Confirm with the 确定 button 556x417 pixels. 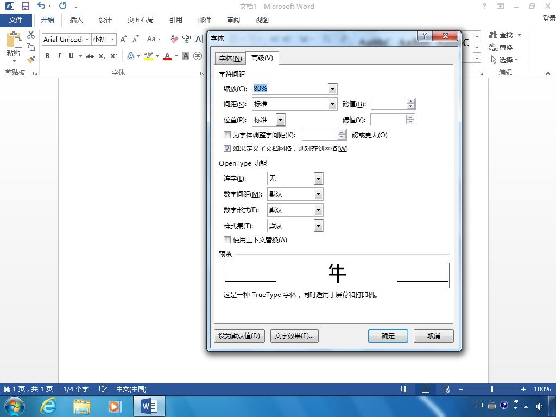[x=388, y=336]
